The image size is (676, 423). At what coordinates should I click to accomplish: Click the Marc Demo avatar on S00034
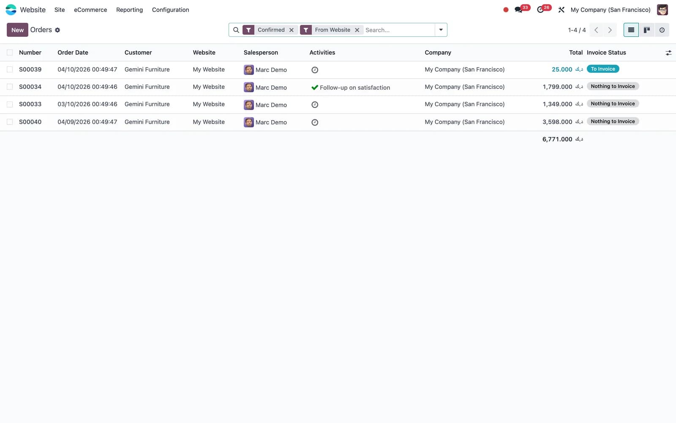coord(249,88)
